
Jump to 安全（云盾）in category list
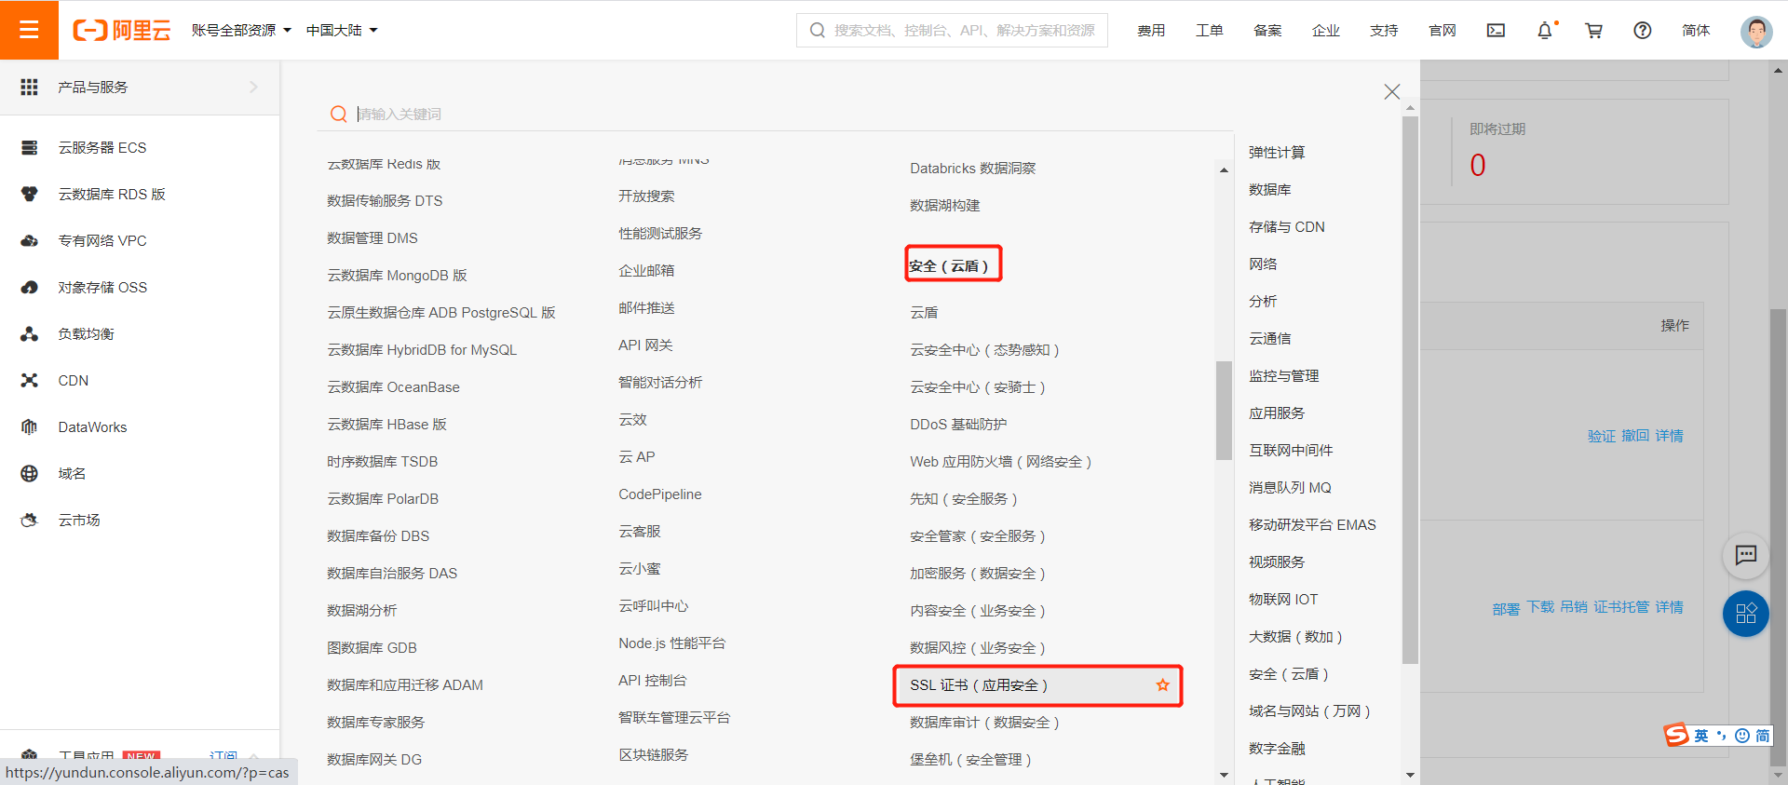click(1288, 674)
